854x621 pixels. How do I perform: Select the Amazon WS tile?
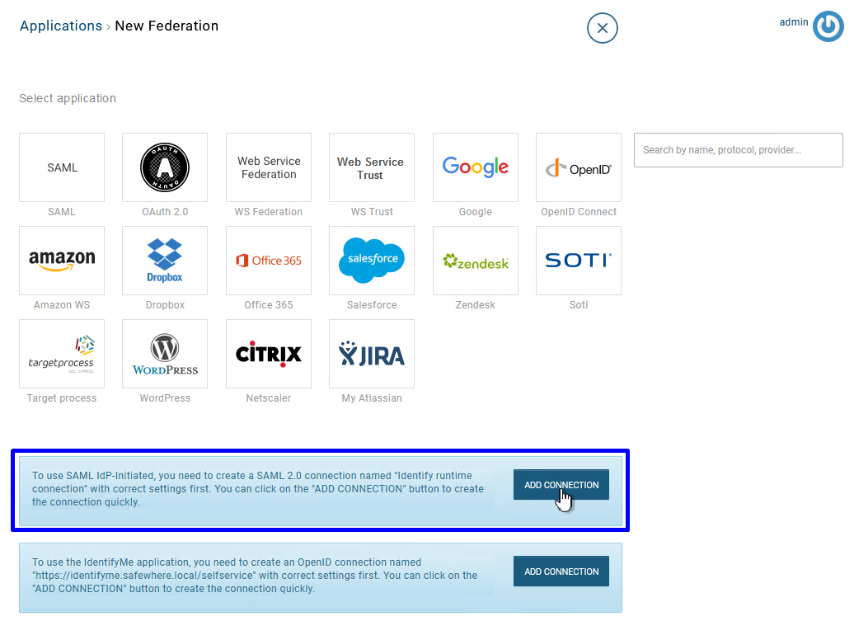click(62, 261)
